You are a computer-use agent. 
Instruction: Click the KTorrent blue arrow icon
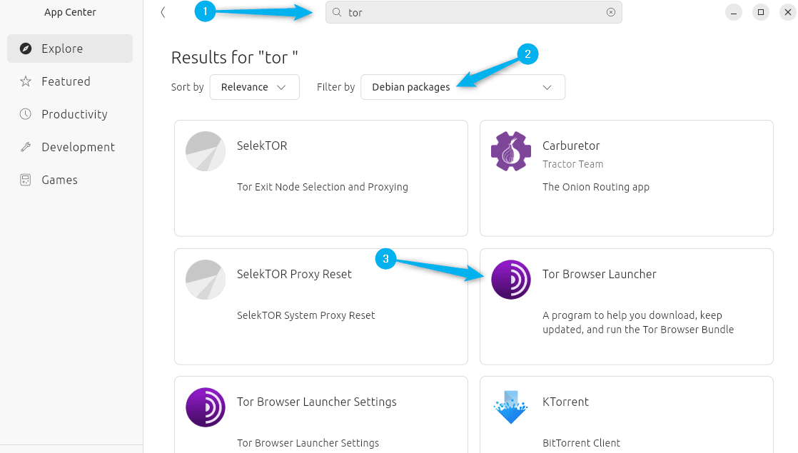pyautogui.click(x=510, y=407)
